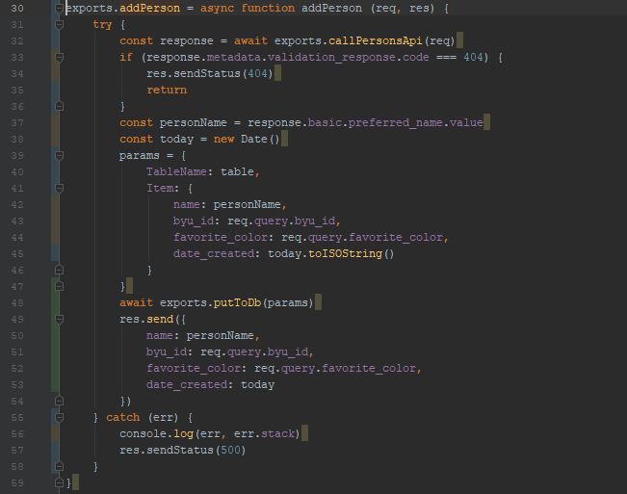The image size is (627, 494).
Task: Click the 'validation_response' property
Action: click(331, 57)
